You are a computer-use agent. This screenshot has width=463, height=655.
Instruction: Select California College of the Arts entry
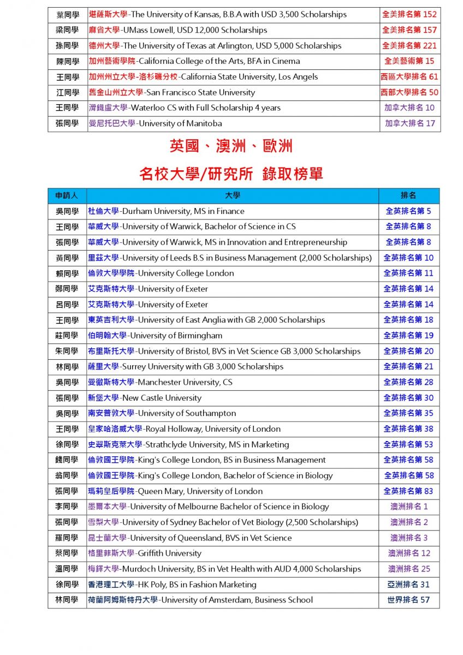pos(194,61)
